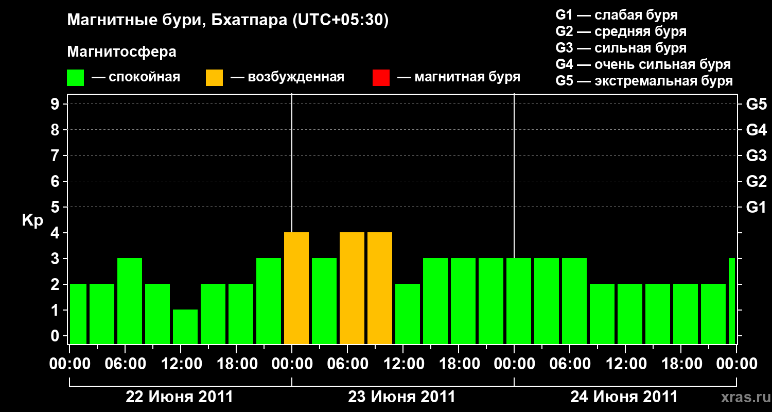
Task: Click the 'Магнитосфера' subtitle text
Action: tap(122, 52)
